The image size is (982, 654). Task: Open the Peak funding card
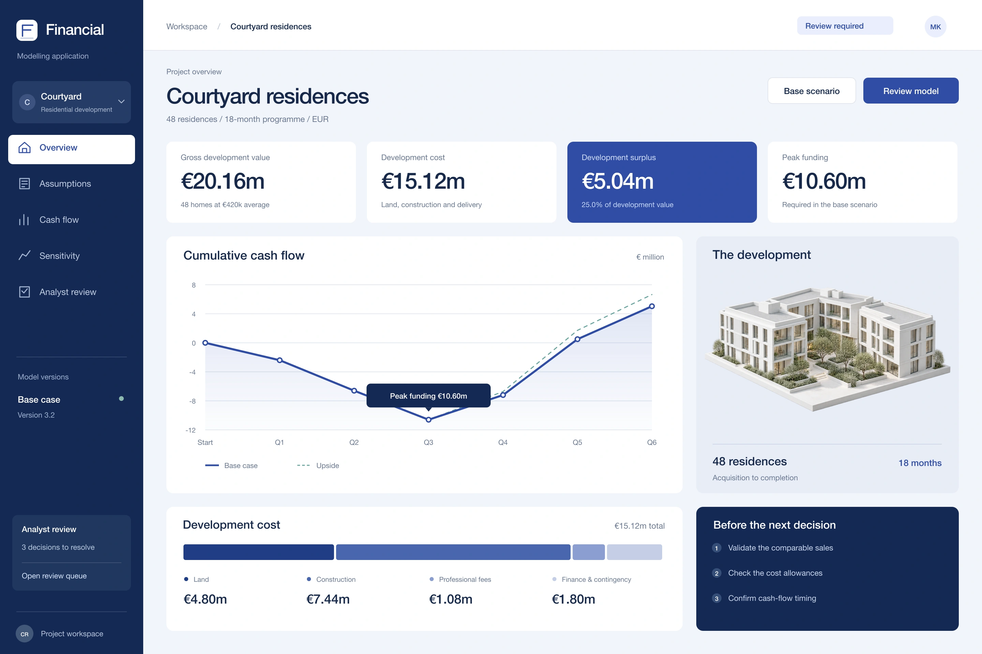click(862, 182)
